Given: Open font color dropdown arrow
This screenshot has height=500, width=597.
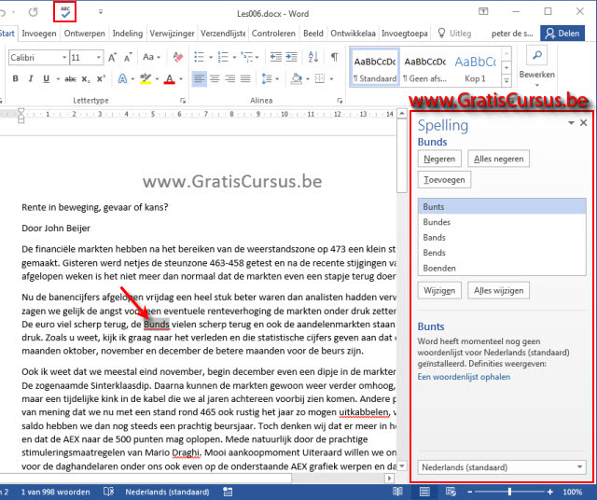Looking at the screenshot, I should coord(181,79).
